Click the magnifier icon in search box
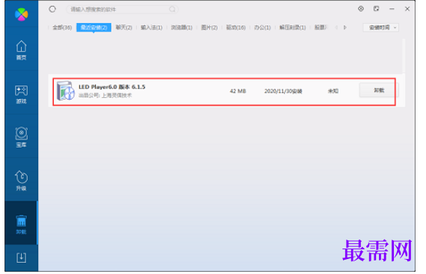 [x=172, y=9]
